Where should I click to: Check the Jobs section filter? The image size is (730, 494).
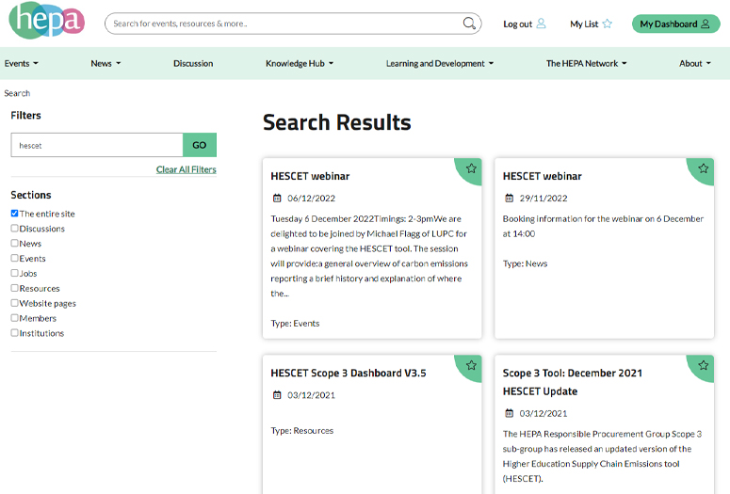pyautogui.click(x=14, y=273)
